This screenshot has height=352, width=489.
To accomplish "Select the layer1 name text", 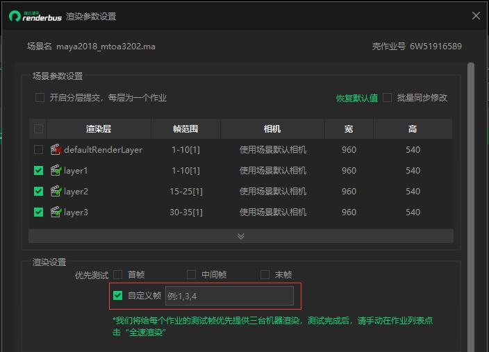I will click(x=76, y=171).
